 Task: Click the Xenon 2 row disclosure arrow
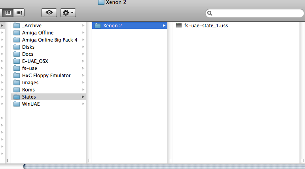click(x=164, y=25)
